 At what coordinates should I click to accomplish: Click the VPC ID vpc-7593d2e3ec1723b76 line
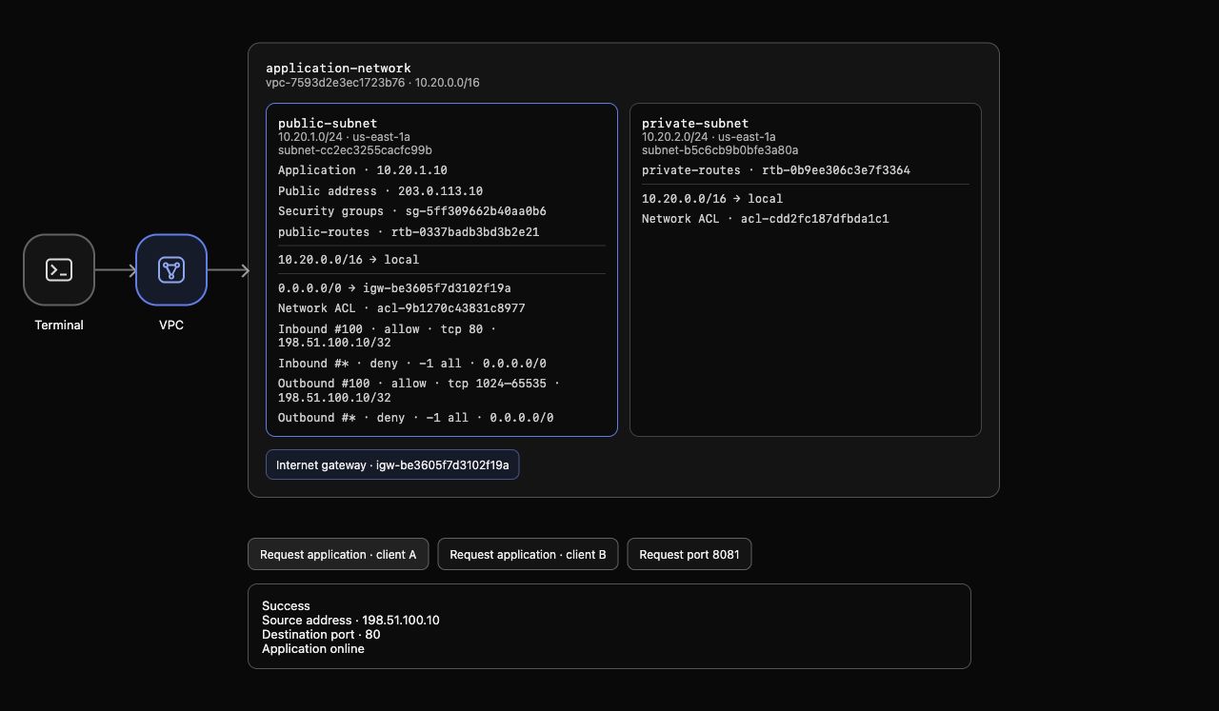click(372, 83)
